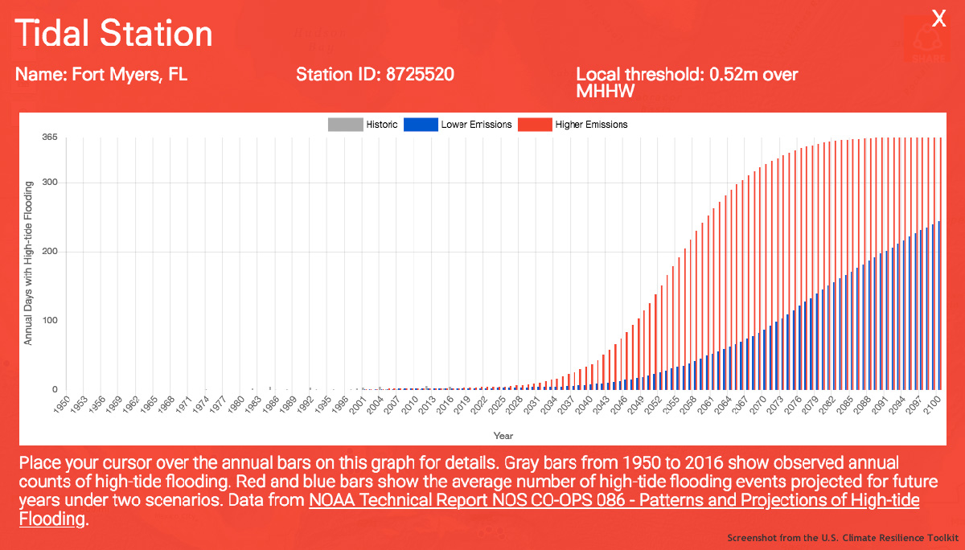Select the red bar for year 2100
The image size is (965, 550).
[x=941, y=264]
